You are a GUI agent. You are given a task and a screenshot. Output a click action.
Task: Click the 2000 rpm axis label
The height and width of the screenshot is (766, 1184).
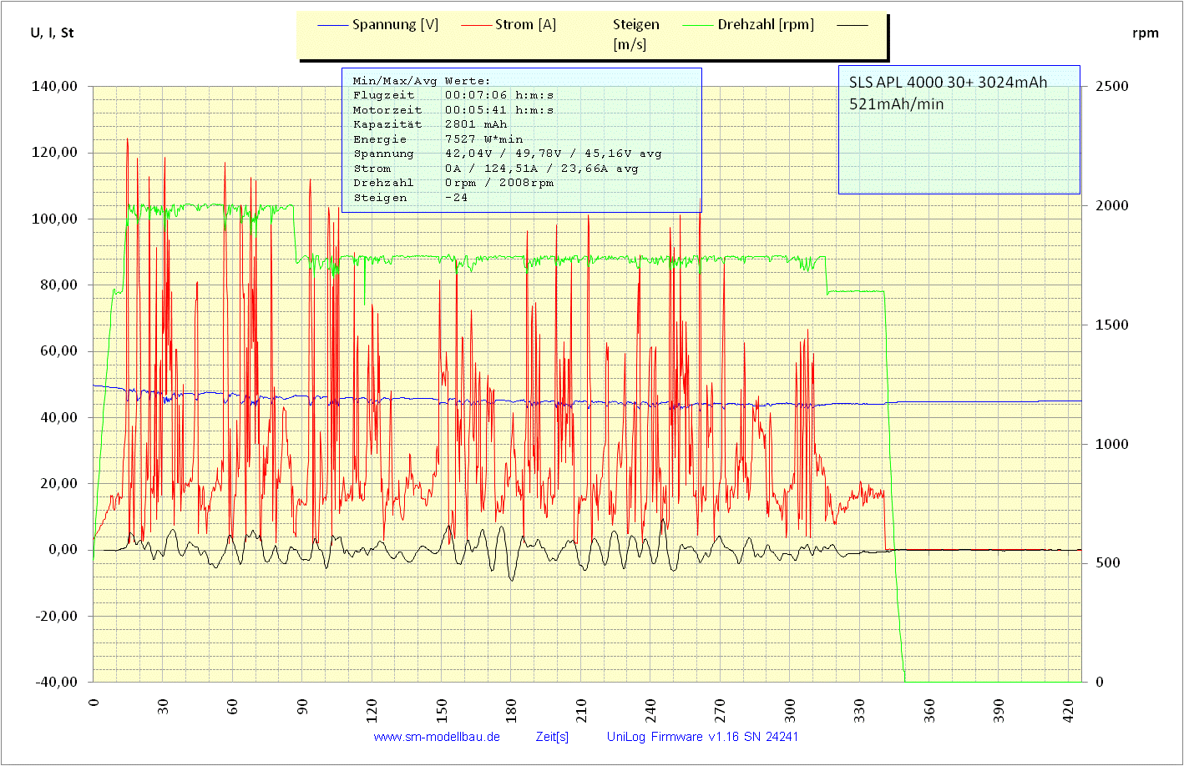pyautogui.click(x=1112, y=205)
